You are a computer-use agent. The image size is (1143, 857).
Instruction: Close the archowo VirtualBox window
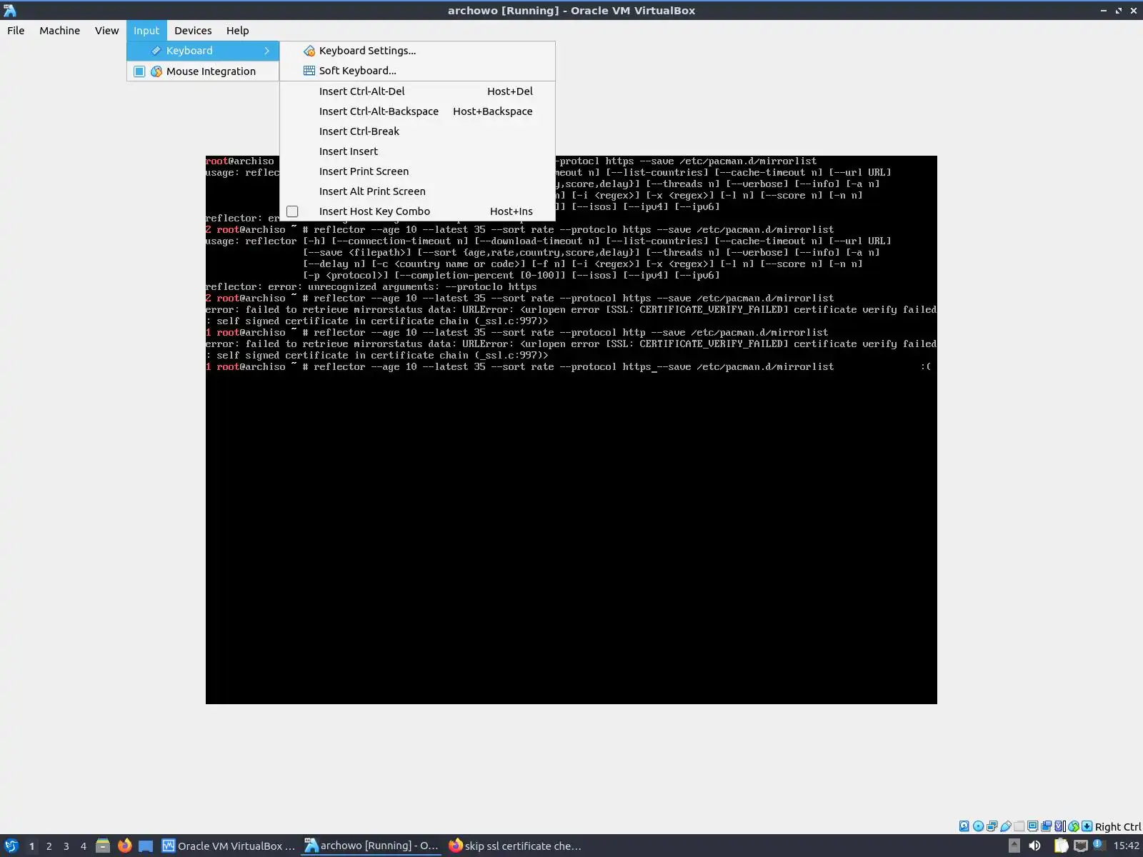click(x=1134, y=11)
